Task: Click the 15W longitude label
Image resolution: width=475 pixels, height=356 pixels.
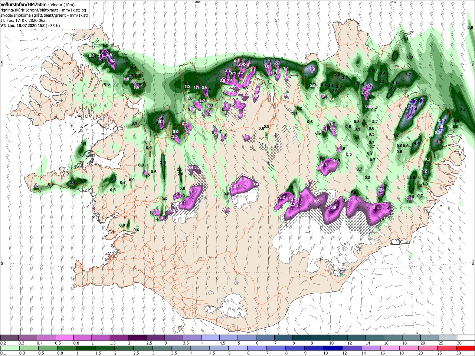Action: pyautogui.click(x=393, y=2)
